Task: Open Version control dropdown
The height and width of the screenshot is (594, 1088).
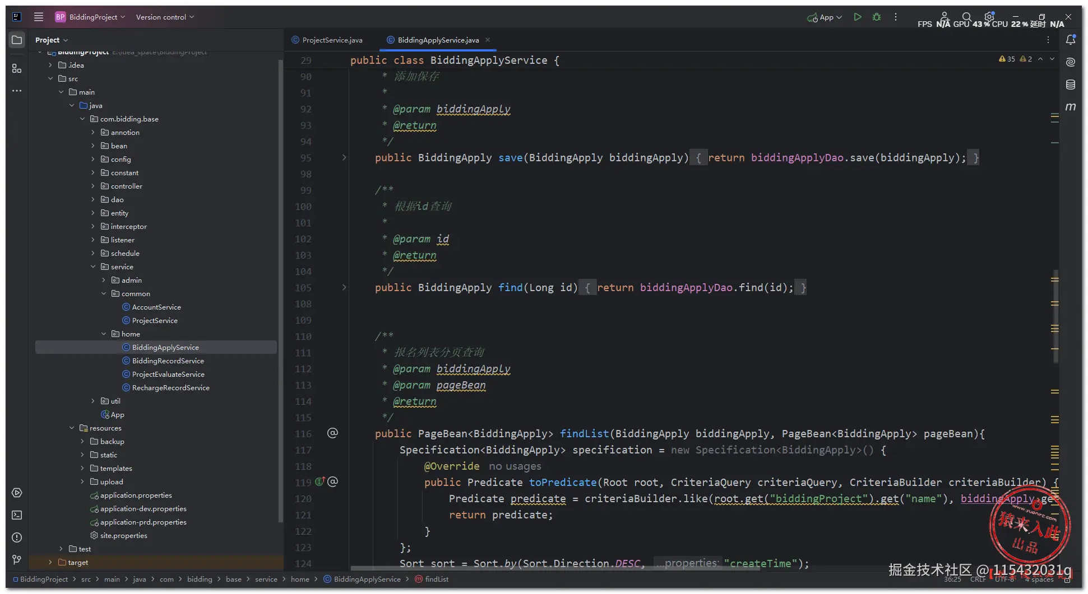Action: [165, 17]
